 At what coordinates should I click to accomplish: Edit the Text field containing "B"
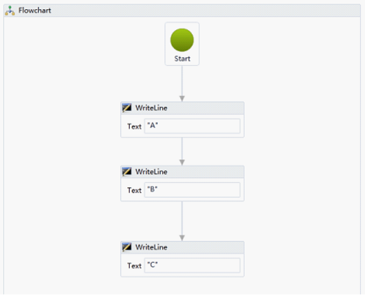pyautogui.click(x=192, y=190)
